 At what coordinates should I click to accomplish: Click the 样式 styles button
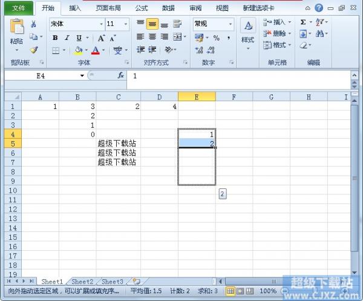(x=248, y=35)
